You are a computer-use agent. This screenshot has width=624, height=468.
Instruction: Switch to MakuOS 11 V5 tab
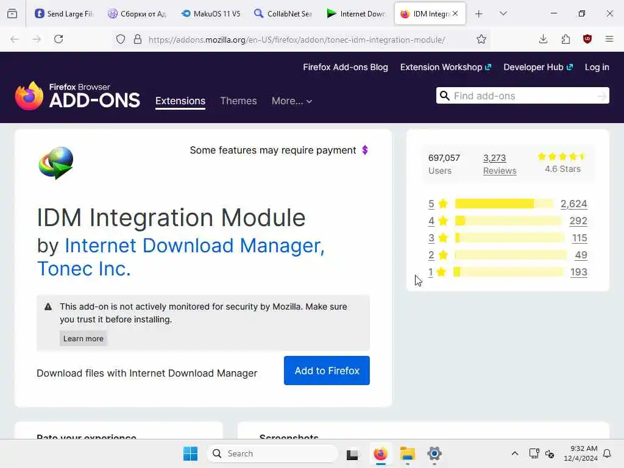click(x=210, y=13)
